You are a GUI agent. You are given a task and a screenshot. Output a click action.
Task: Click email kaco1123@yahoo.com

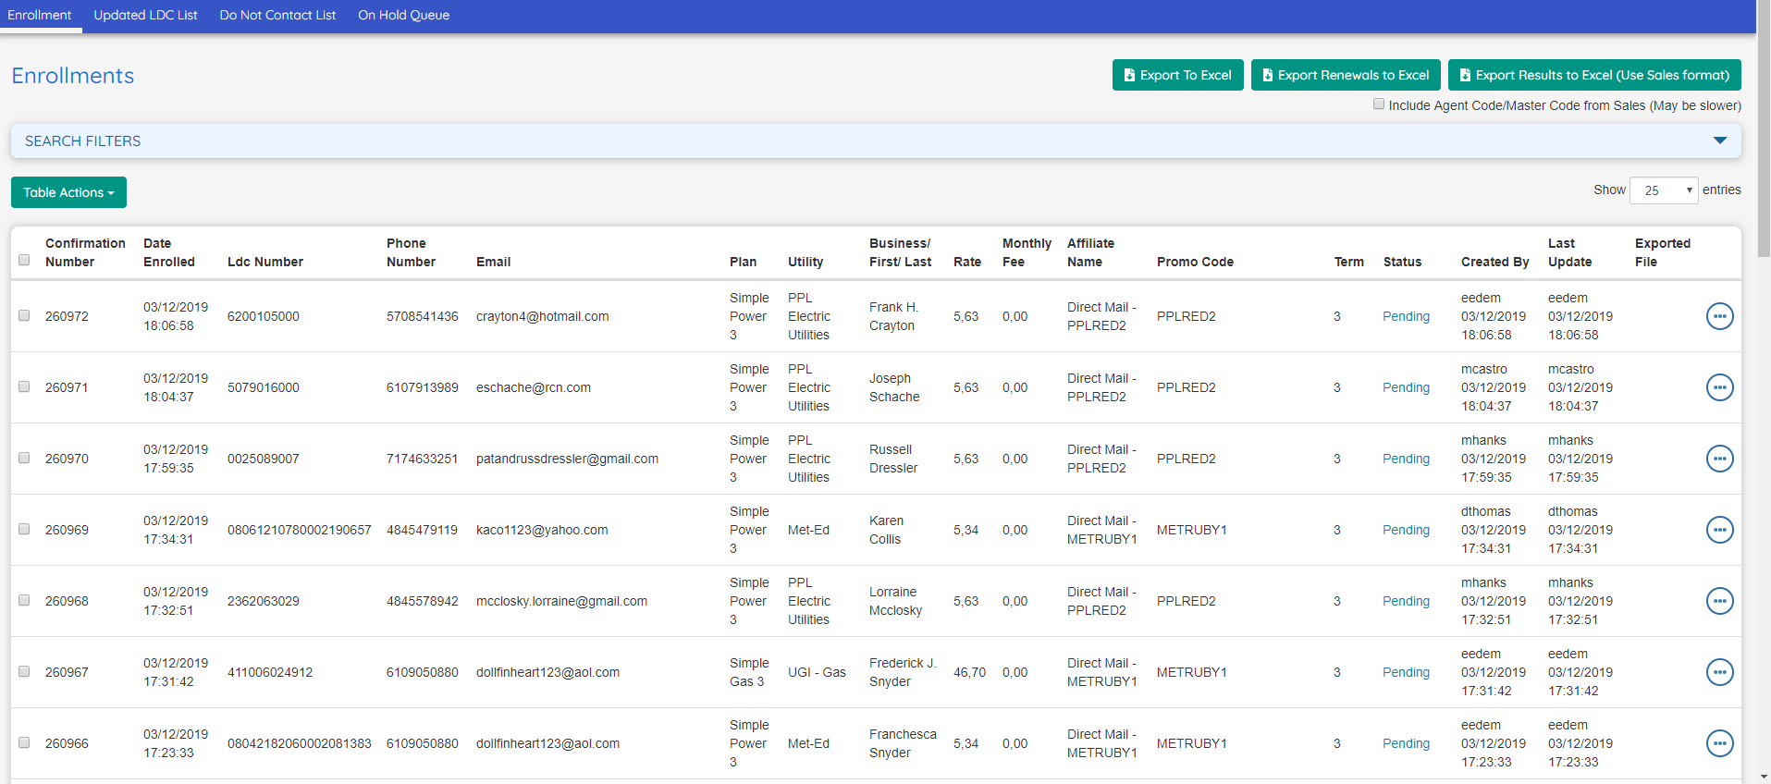pyautogui.click(x=542, y=530)
